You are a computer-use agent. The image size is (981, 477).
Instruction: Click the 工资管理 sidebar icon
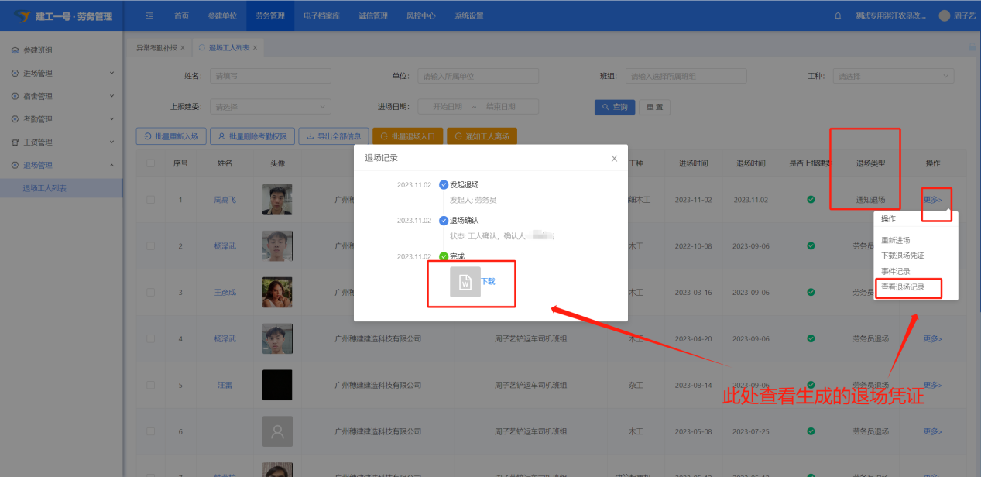pyautogui.click(x=15, y=142)
